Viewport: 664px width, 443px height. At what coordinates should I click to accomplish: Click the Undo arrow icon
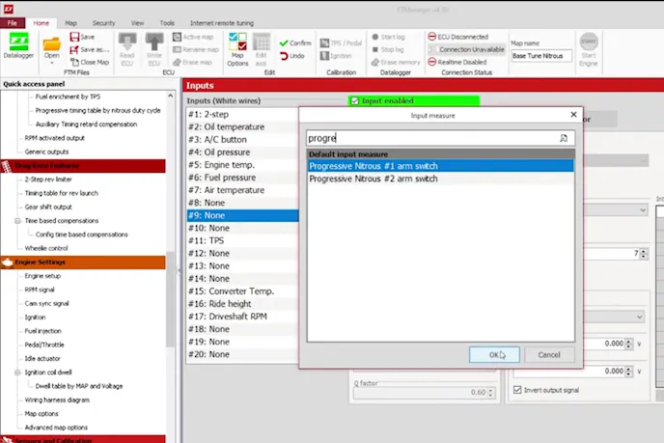click(283, 56)
